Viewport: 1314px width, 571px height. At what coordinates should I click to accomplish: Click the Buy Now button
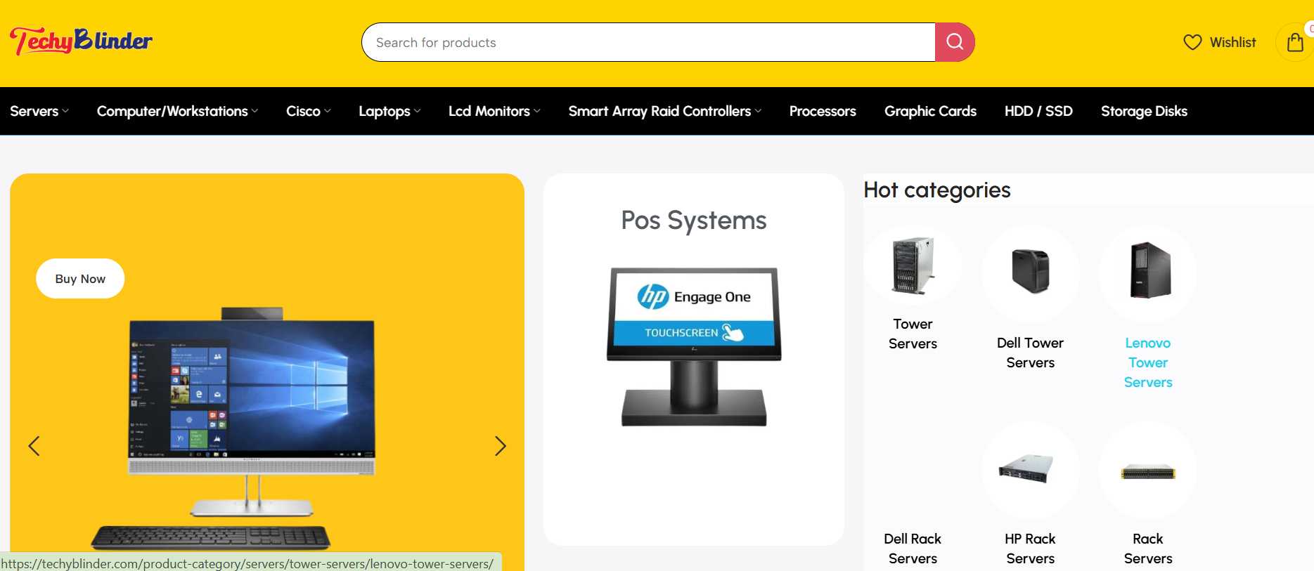(x=80, y=279)
